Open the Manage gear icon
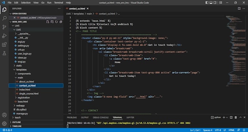Viewport: 248px width, 132px height. [4, 124]
